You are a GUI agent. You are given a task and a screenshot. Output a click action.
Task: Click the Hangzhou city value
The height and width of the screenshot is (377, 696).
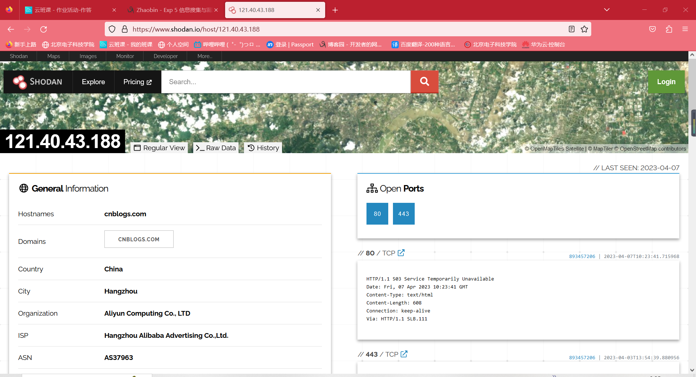coord(121,291)
